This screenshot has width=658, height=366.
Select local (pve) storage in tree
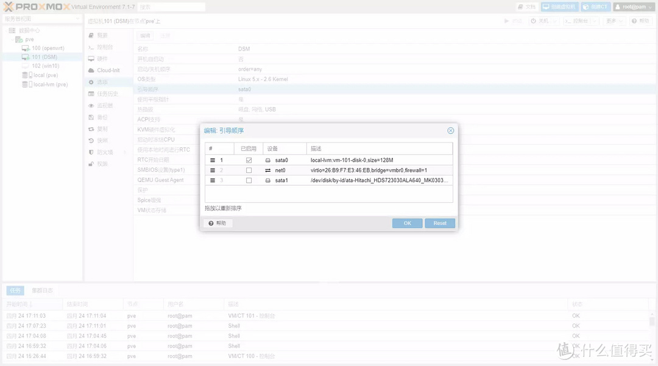click(44, 75)
